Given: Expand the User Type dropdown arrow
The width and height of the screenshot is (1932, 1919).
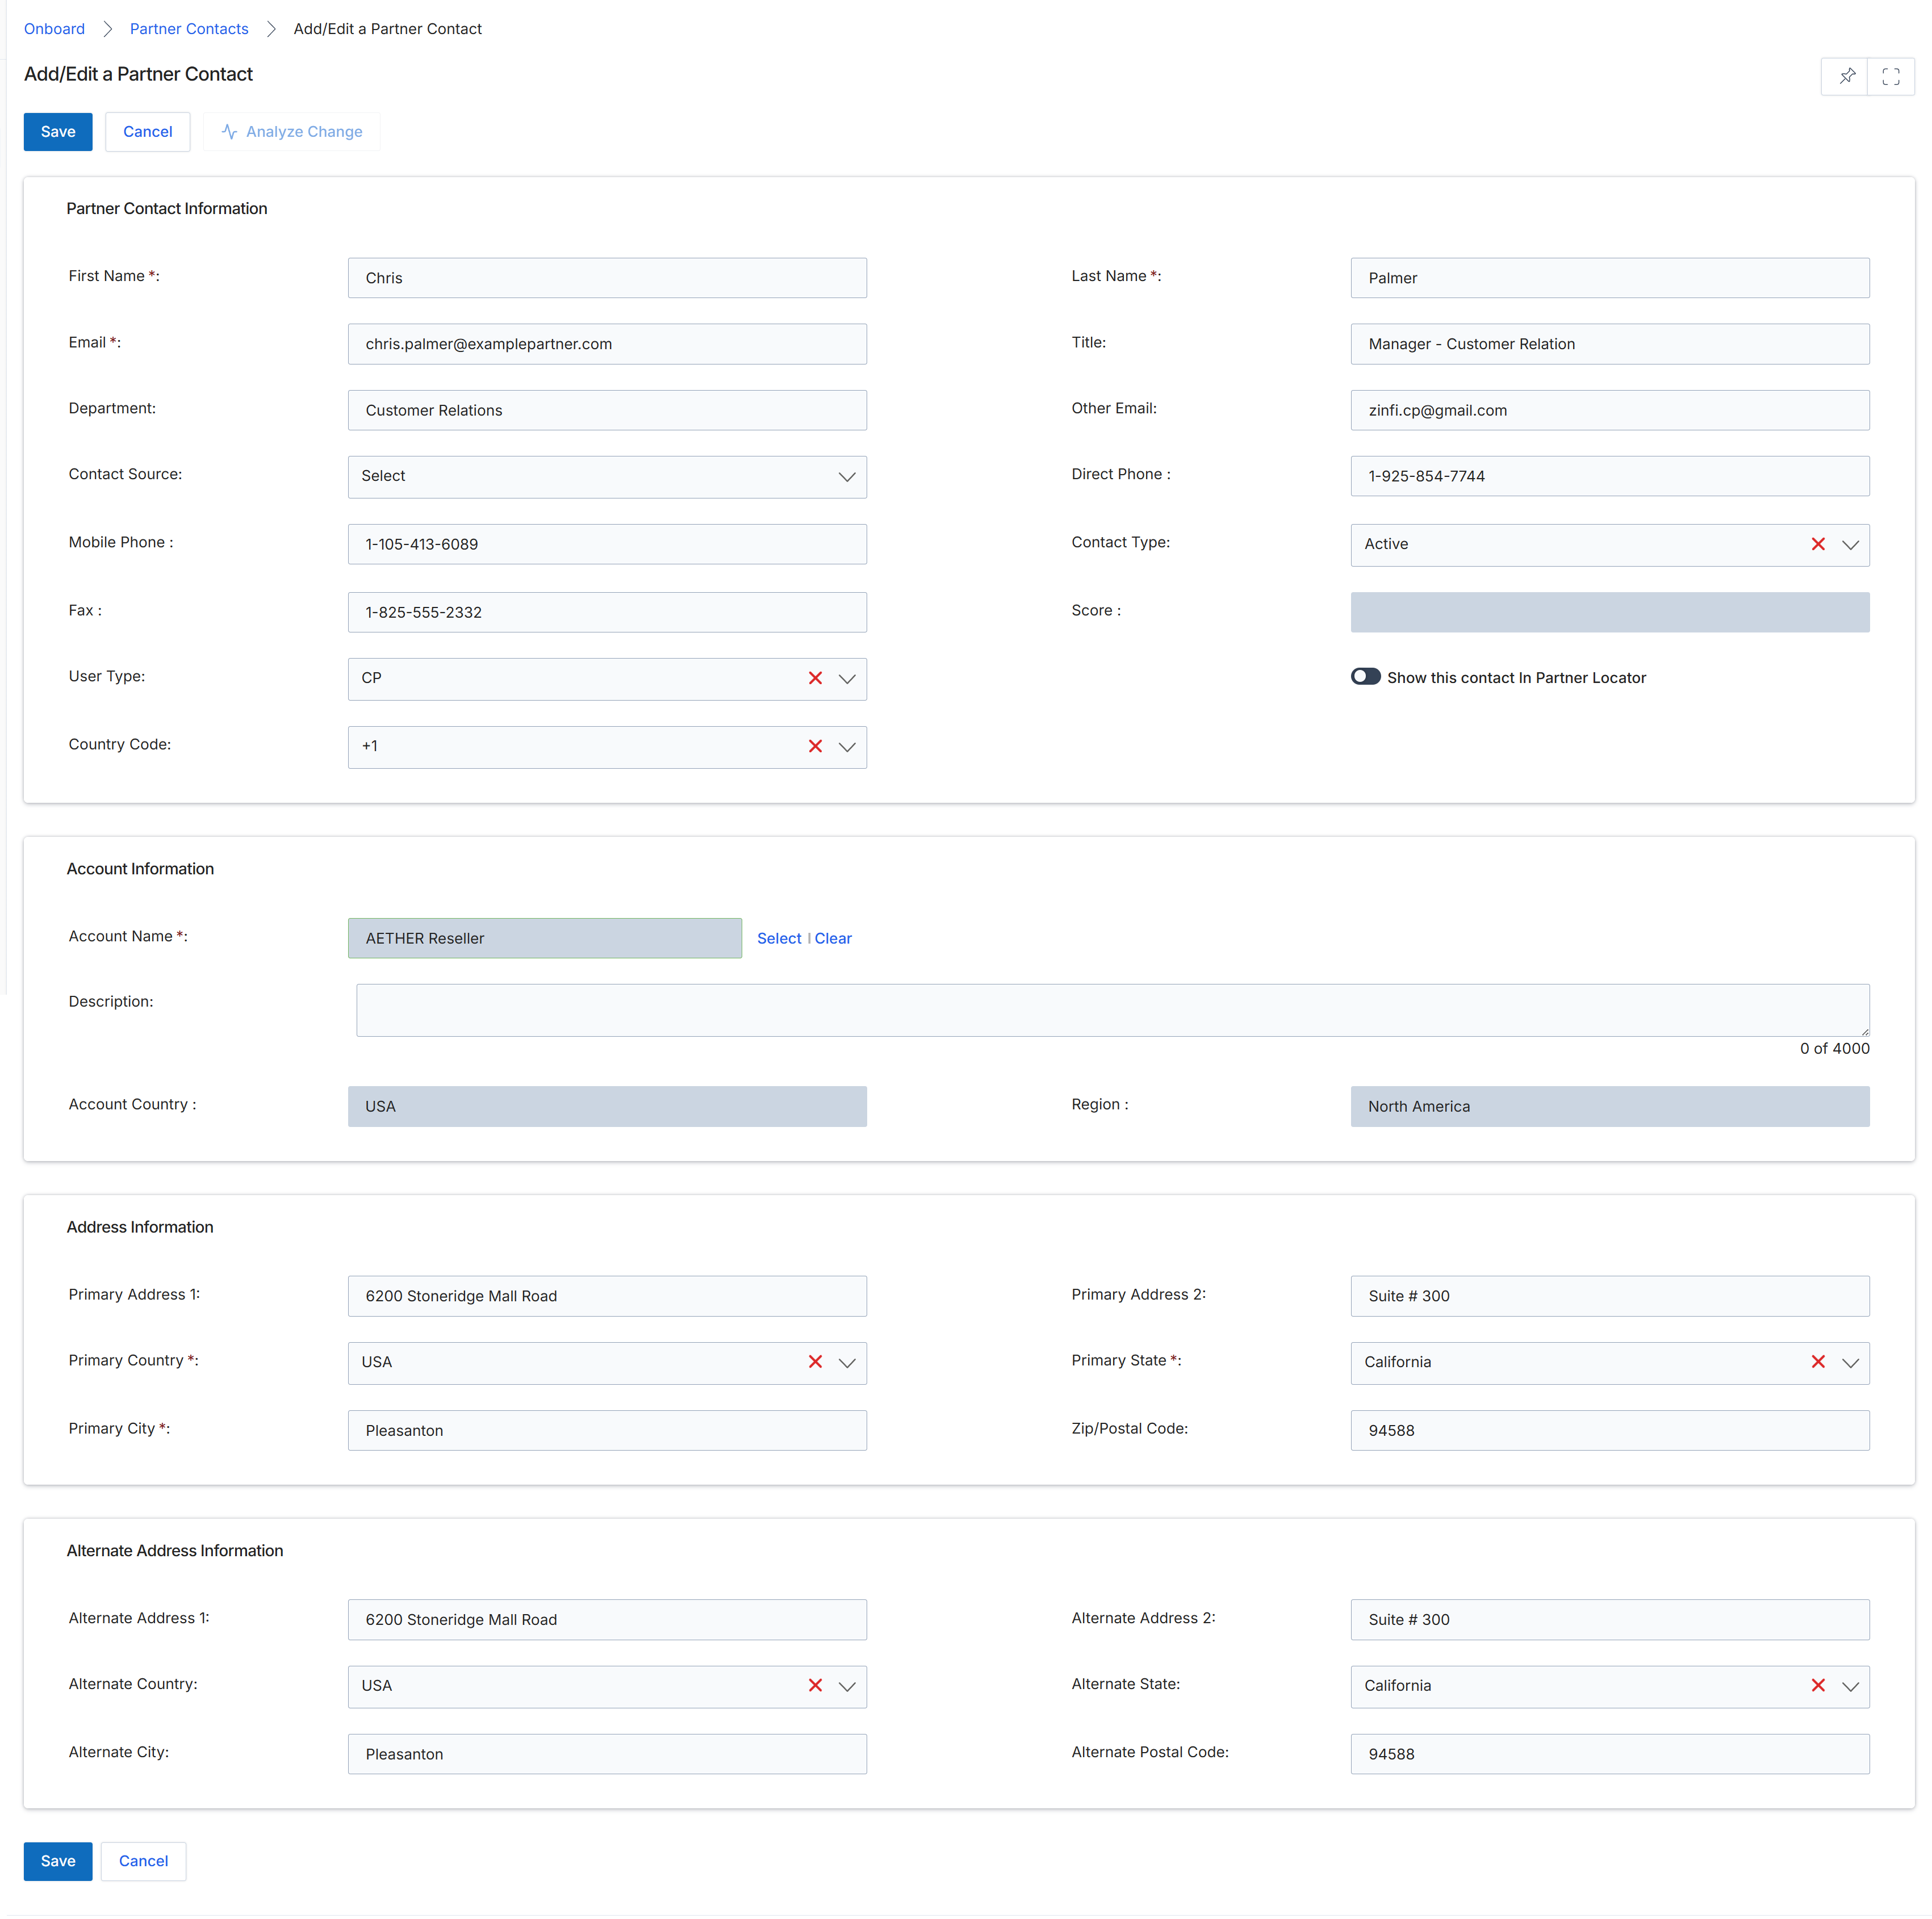Looking at the screenshot, I should pos(847,678).
